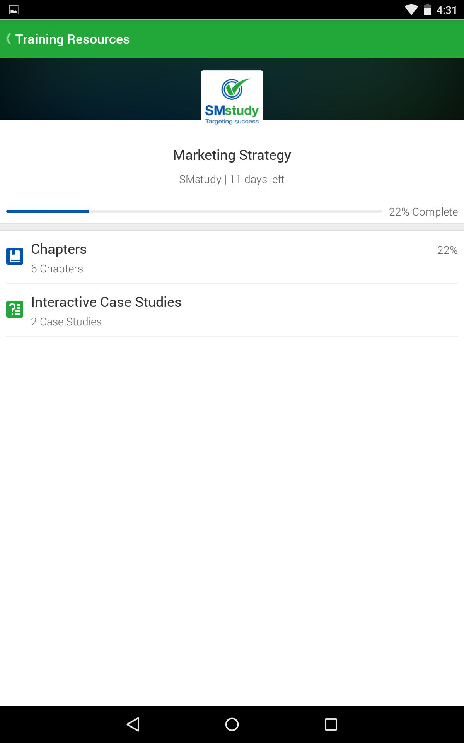The image size is (464, 743).
Task: Tap the Android home circle button
Action: click(232, 724)
